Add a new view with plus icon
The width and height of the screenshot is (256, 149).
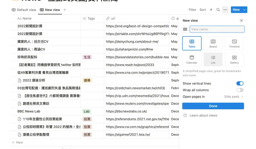(65, 10)
